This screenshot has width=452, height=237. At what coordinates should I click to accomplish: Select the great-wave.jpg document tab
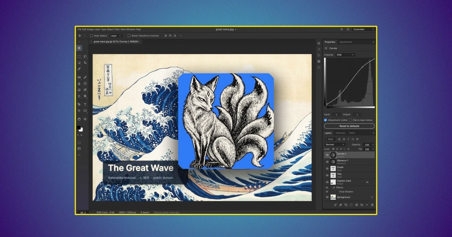click(116, 42)
